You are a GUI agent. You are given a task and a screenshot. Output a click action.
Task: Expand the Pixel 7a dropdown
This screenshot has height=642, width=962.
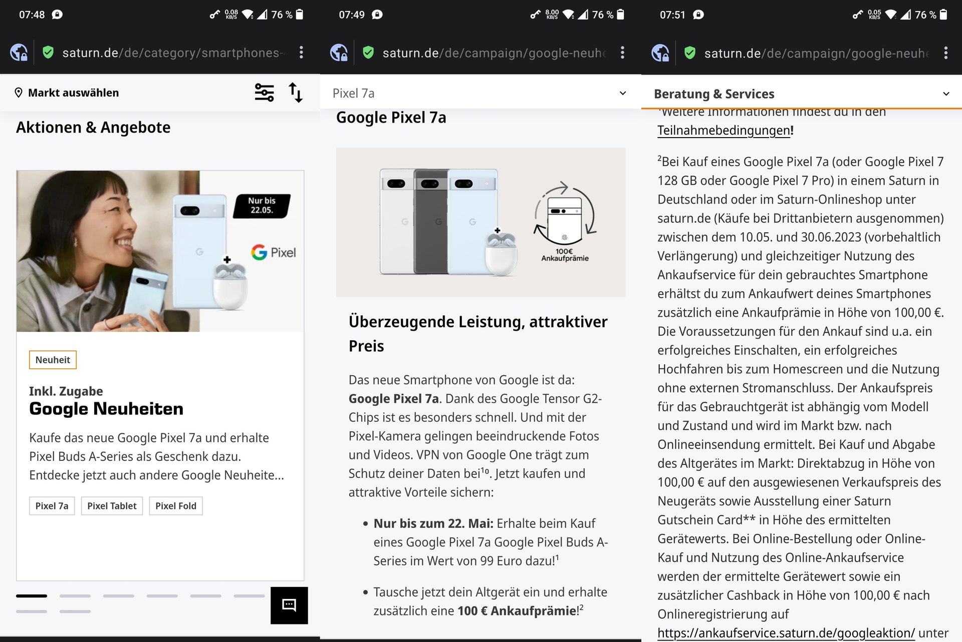(x=480, y=93)
